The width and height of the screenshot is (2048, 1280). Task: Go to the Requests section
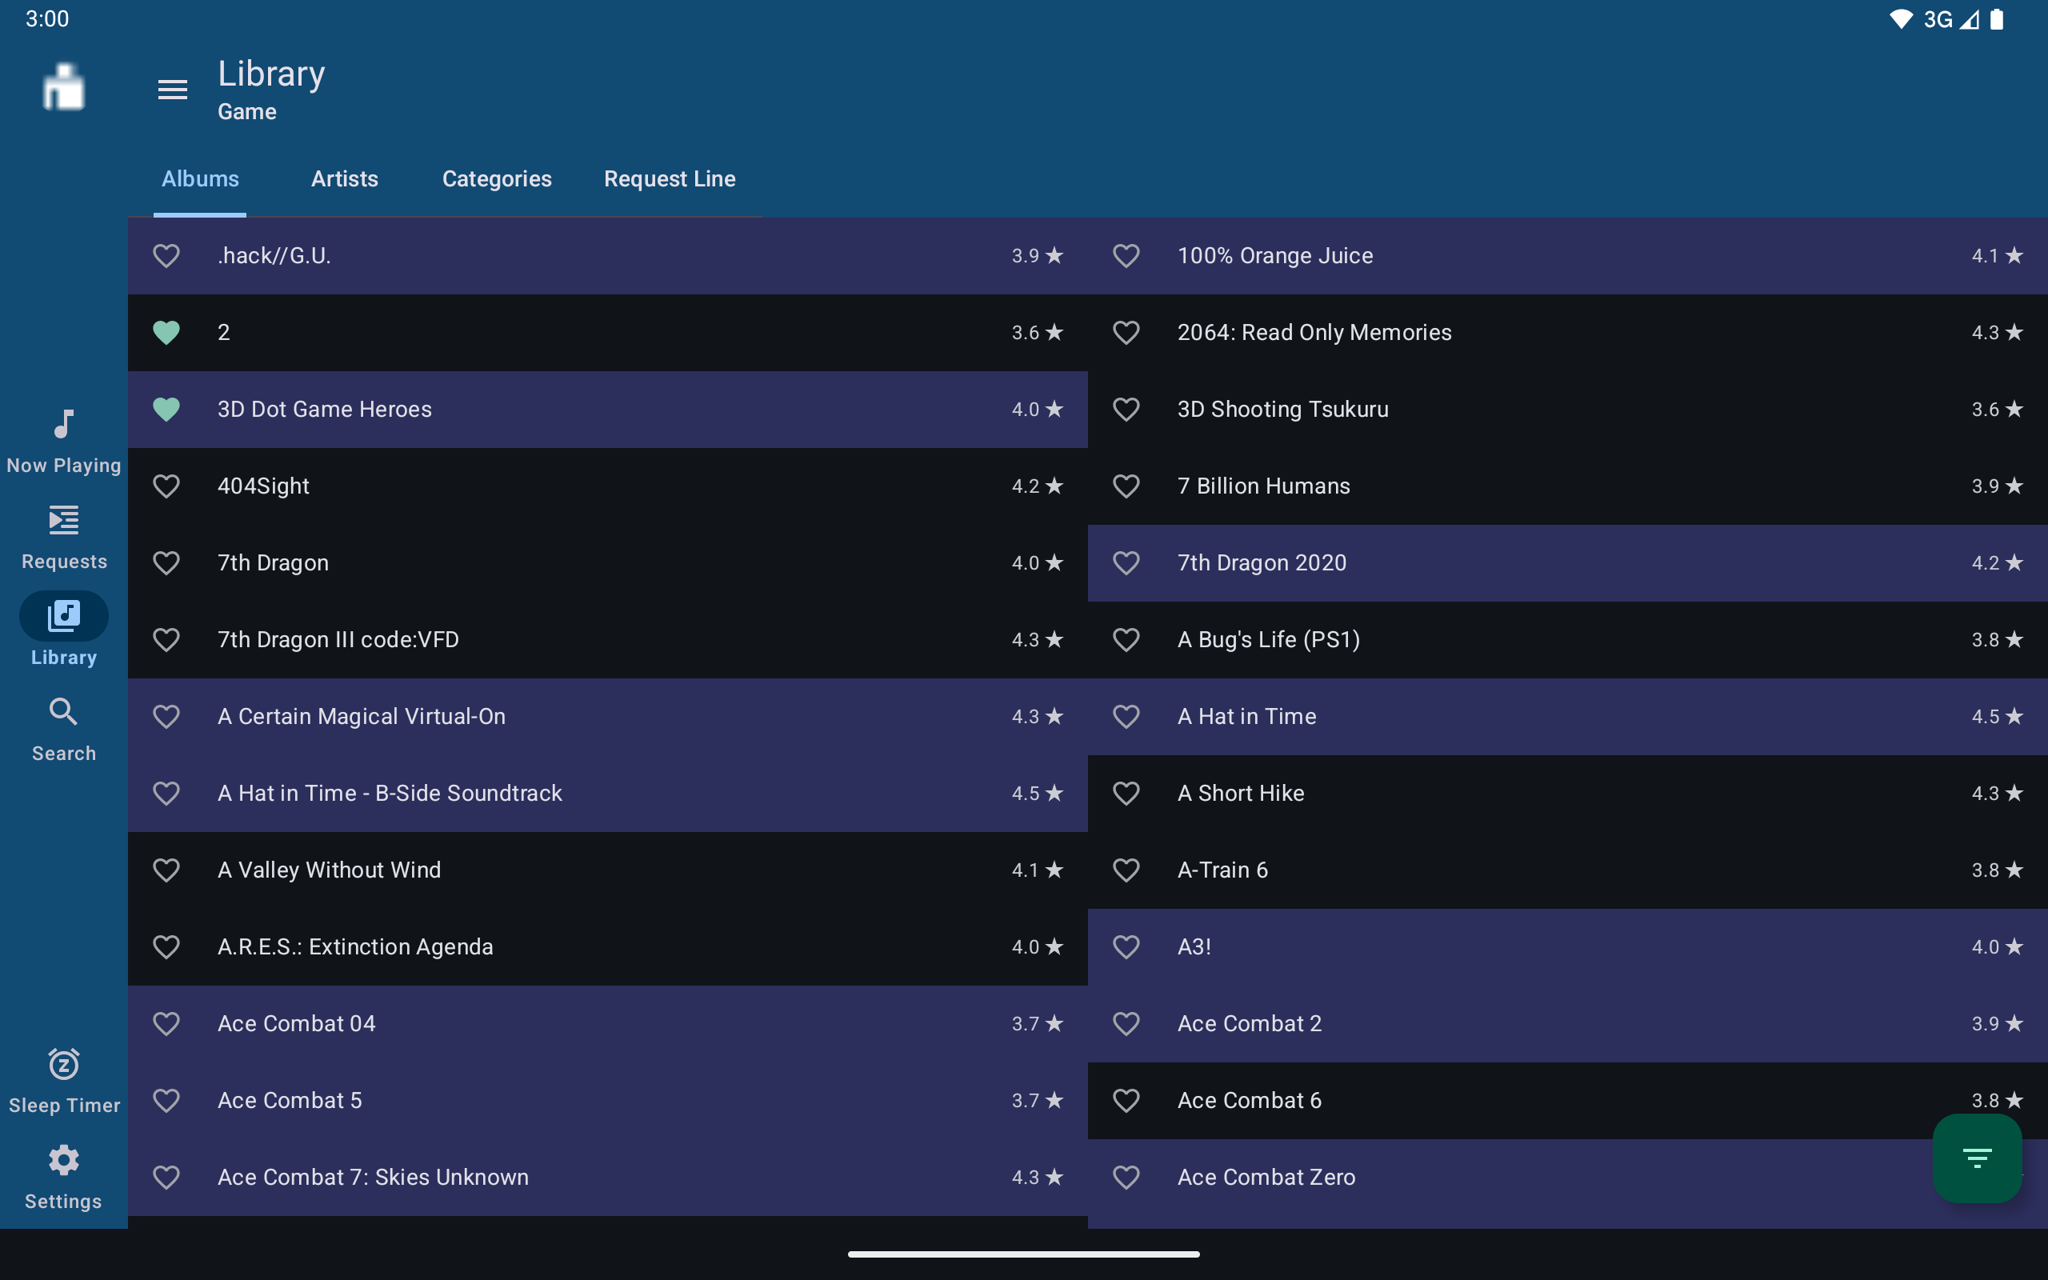pos(63,537)
